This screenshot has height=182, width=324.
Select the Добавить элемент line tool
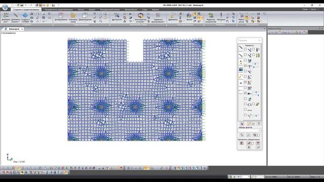pos(16,18)
